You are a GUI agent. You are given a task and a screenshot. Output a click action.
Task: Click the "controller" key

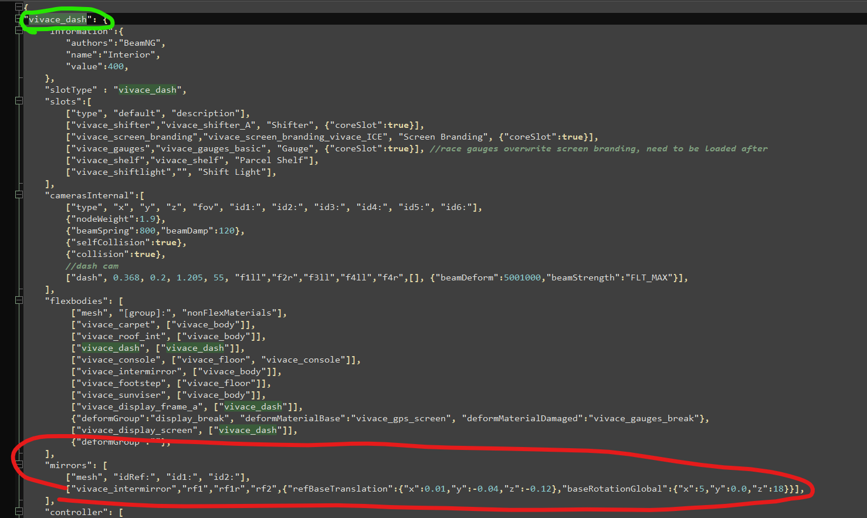coord(76,512)
